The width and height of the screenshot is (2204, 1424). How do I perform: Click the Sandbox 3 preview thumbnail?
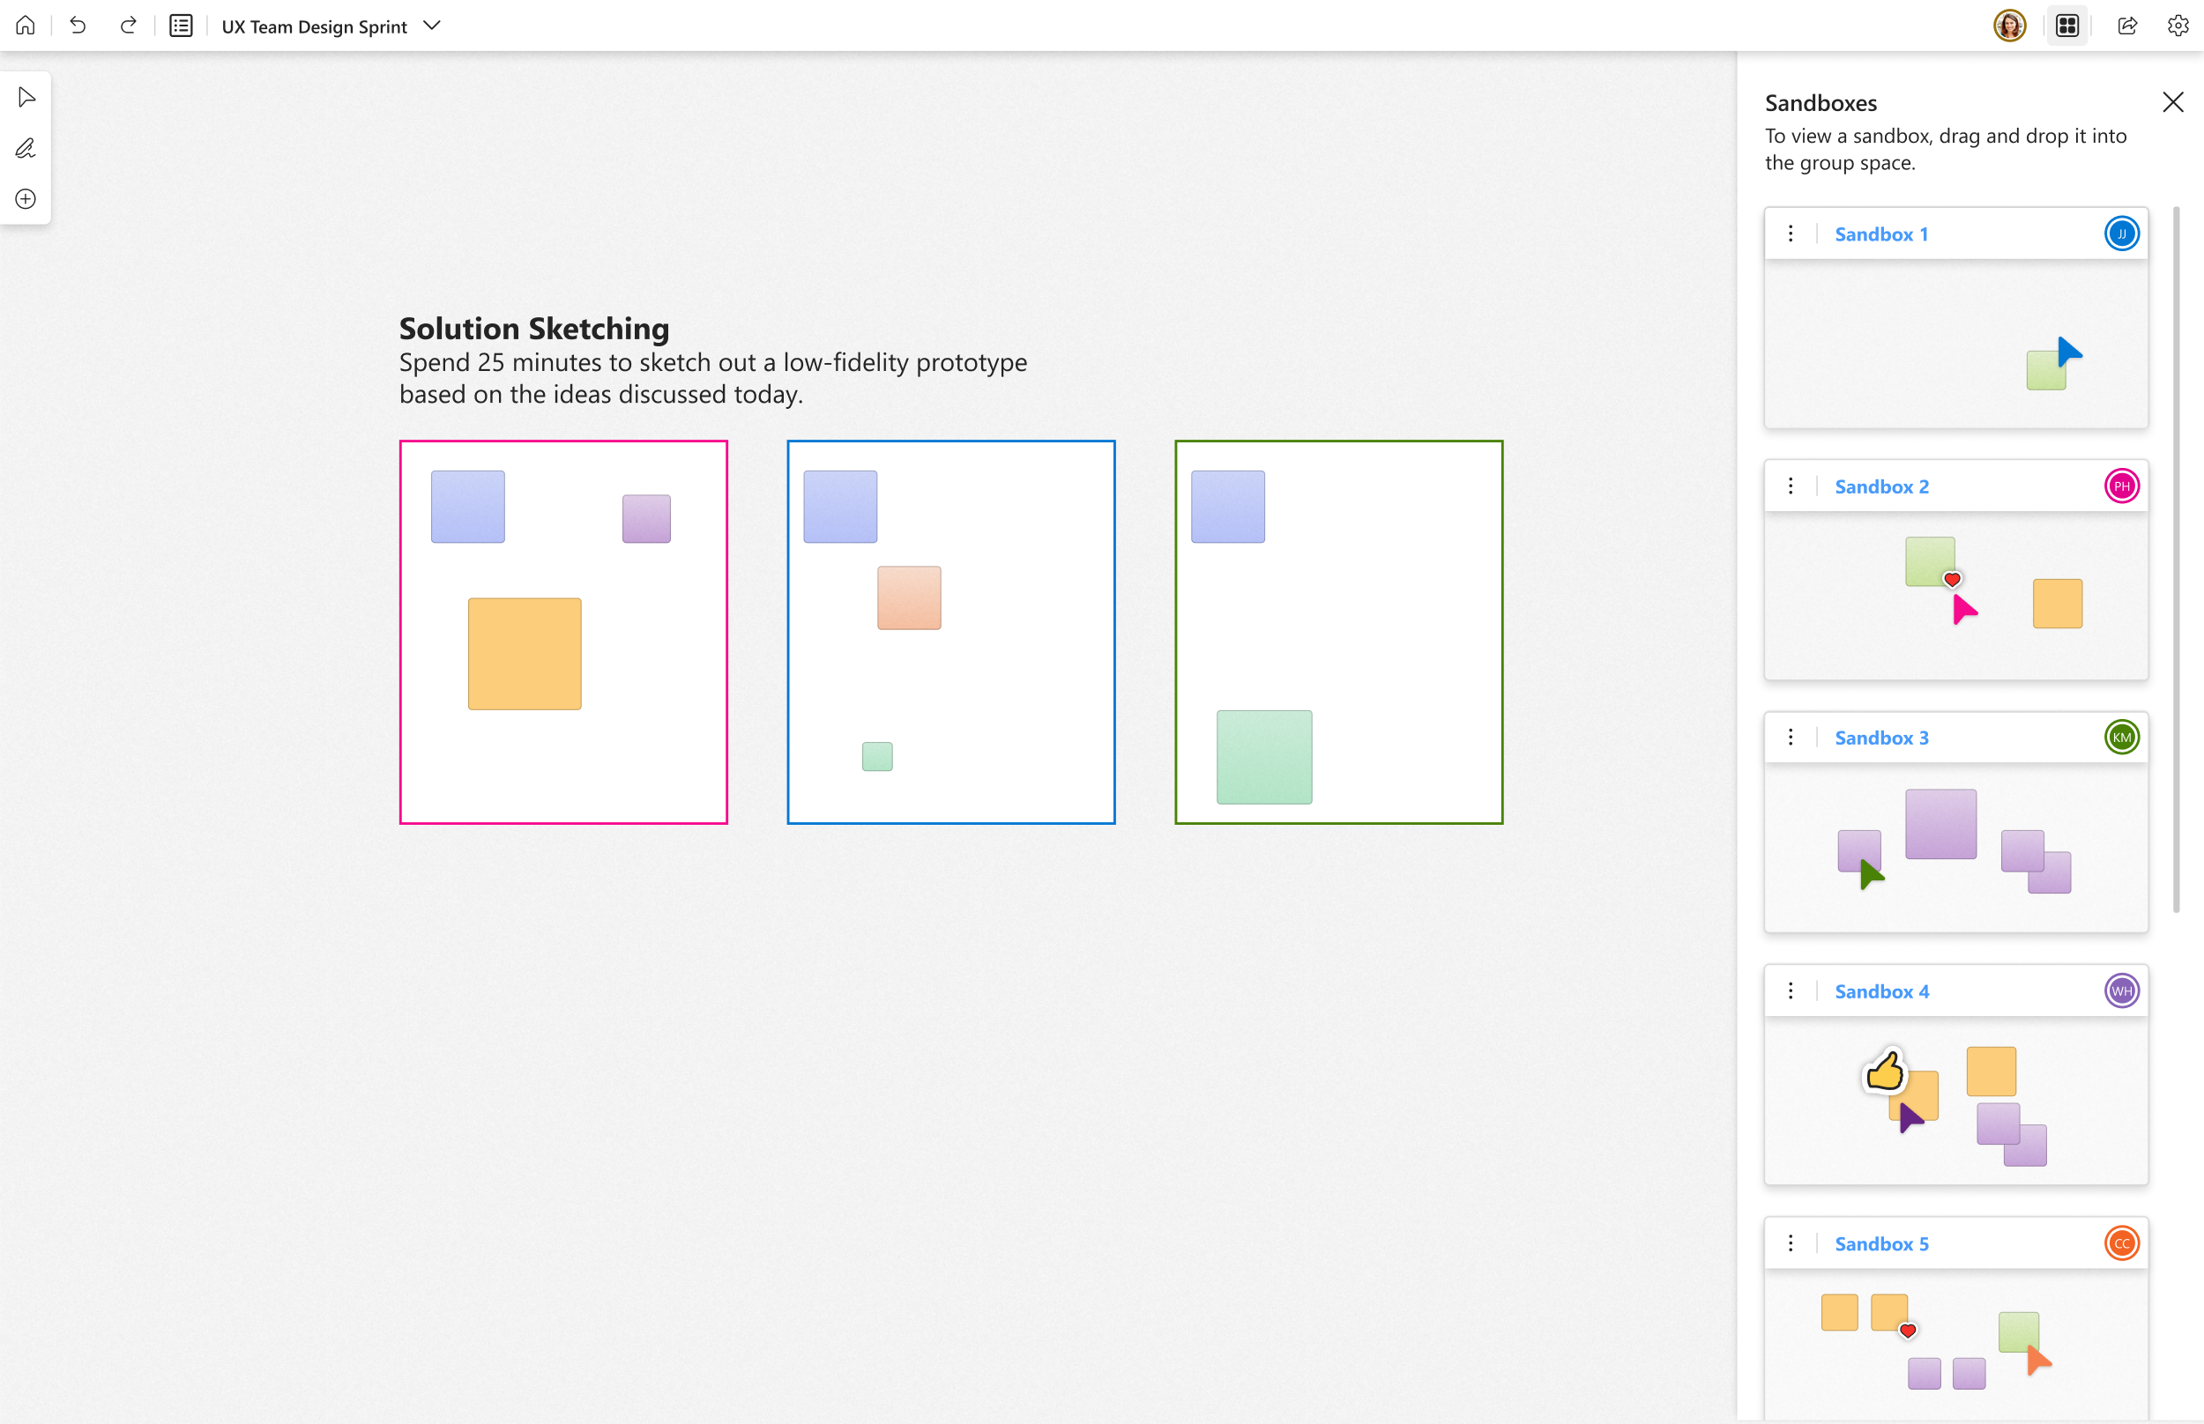click(1955, 846)
